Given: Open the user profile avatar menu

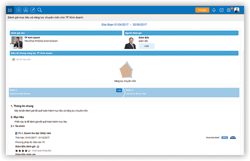Looking at the screenshot, I should pos(237,10).
